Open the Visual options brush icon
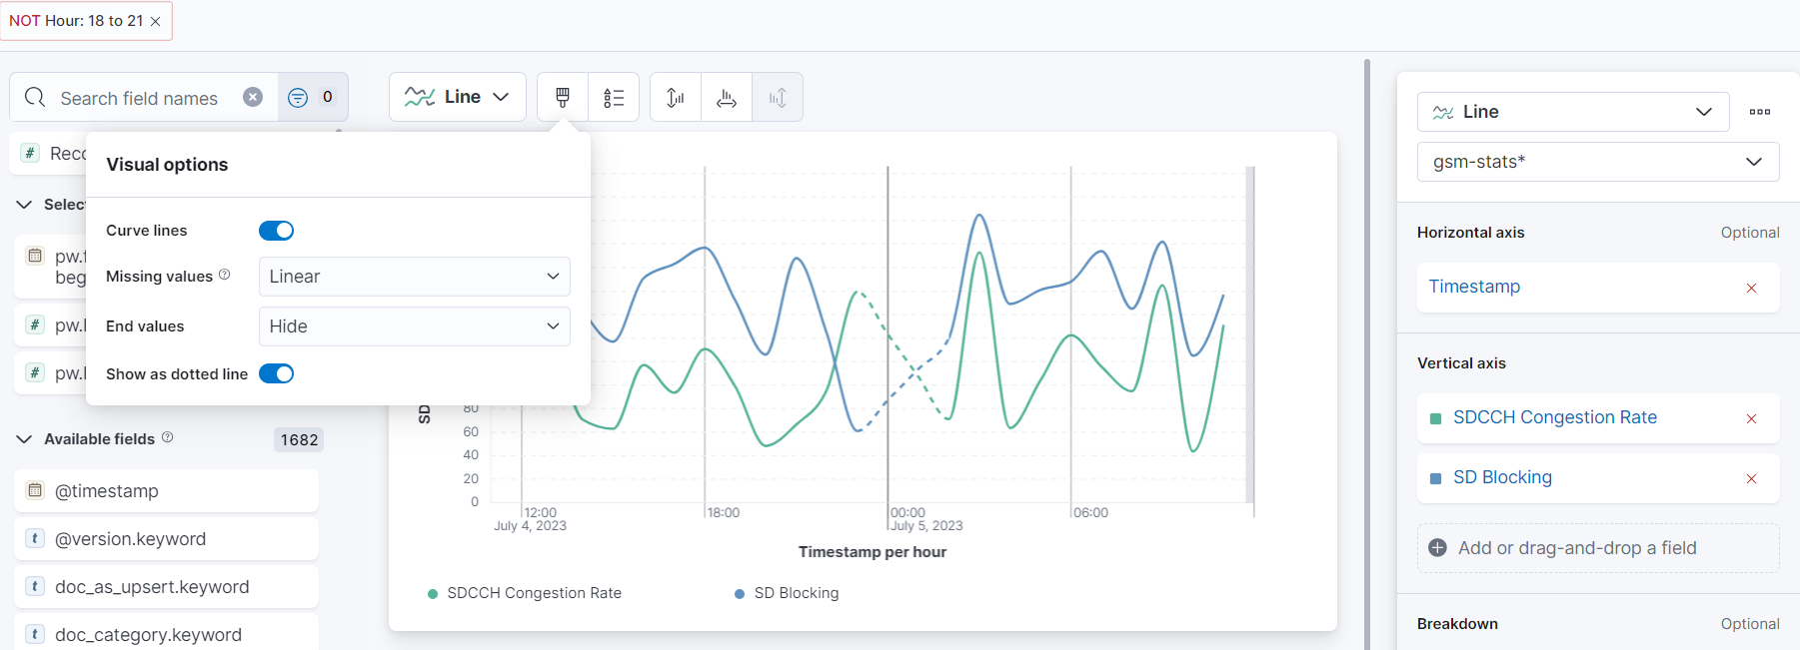The height and width of the screenshot is (650, 1800). click(563, 97)
